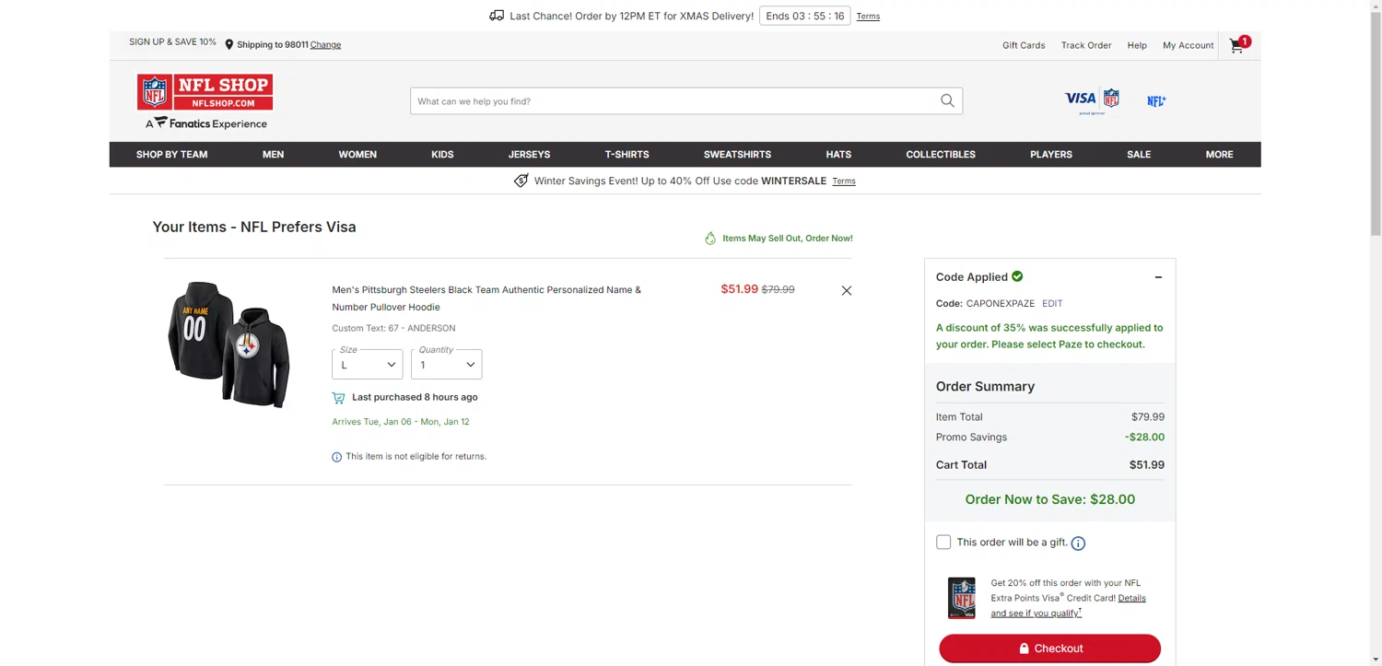The image size is (1382, 666).
Task: Click the shipping location pin icon
Action: [x=229, y=44]
